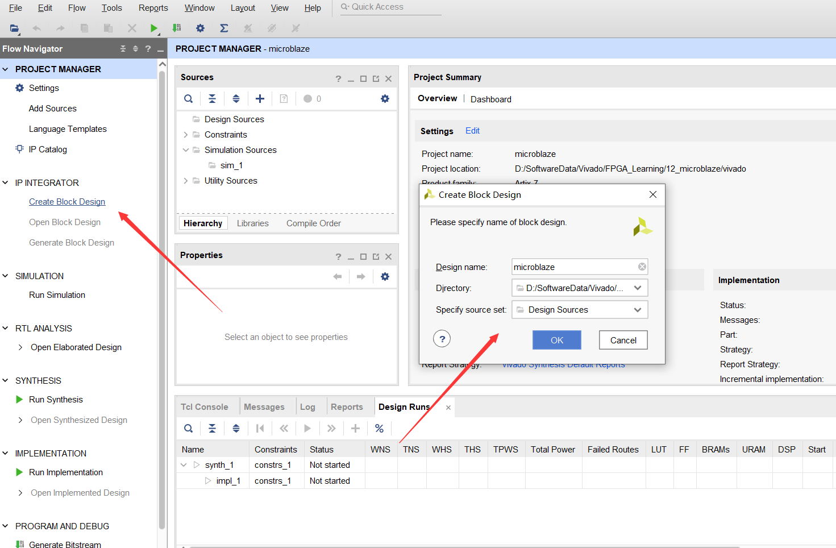Click the Create Block Design link
The width and height of the screenshot is (836, 548).
67,202
